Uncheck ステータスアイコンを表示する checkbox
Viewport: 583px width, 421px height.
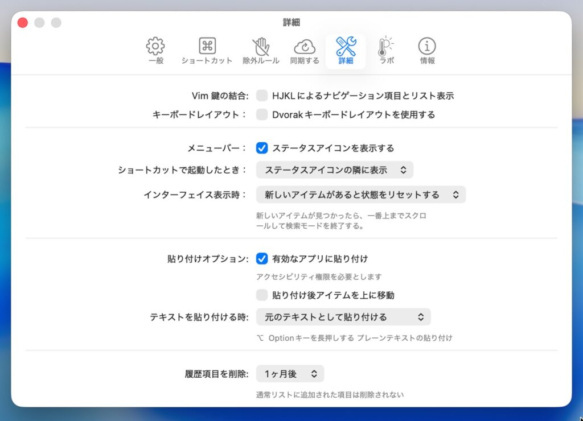click(x=262, y=148)
